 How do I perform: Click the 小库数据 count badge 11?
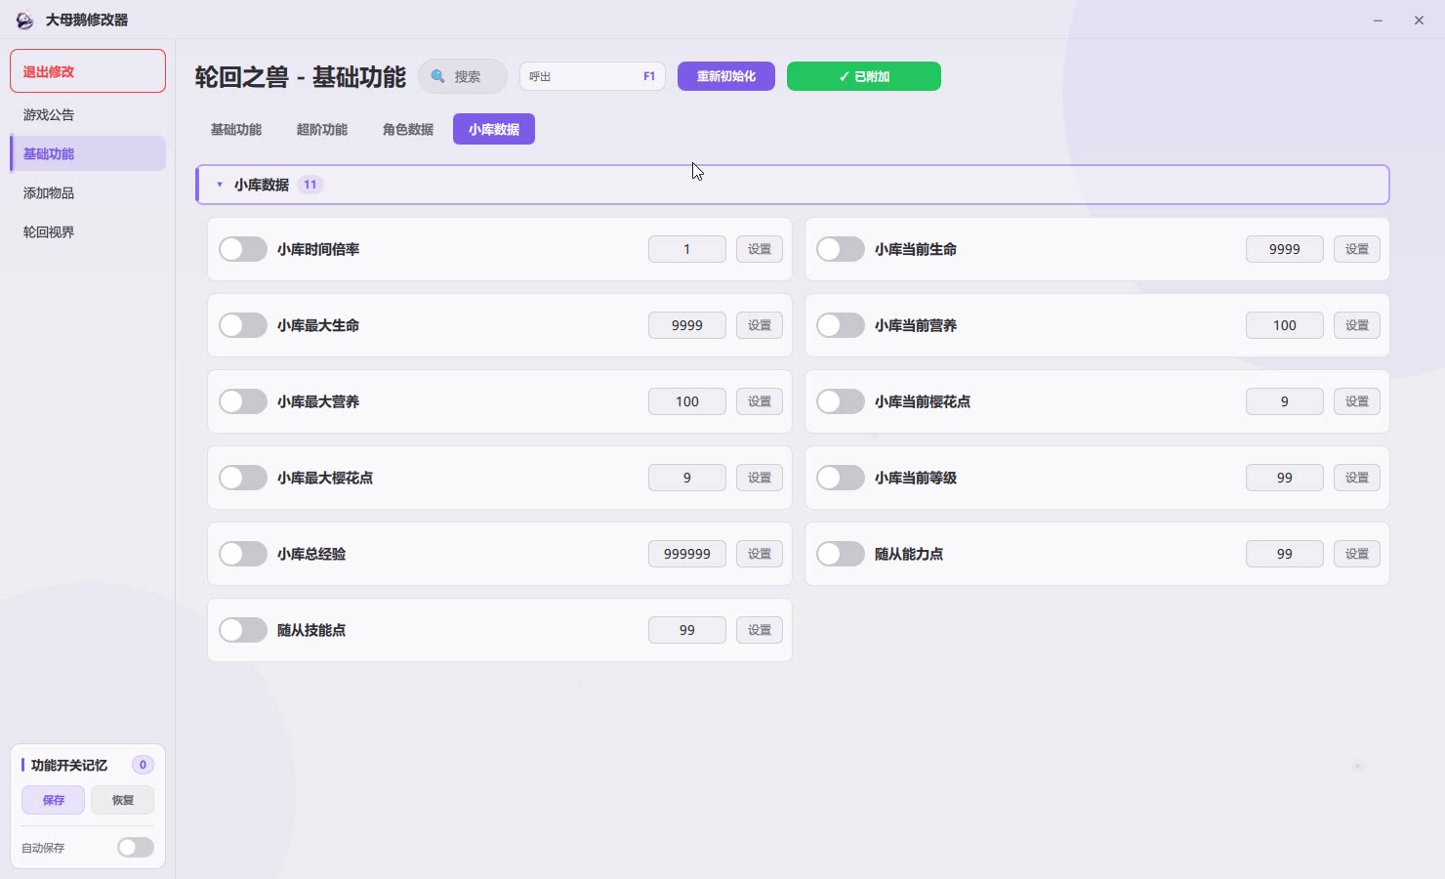pyautogui.click(x=310, y=185)
